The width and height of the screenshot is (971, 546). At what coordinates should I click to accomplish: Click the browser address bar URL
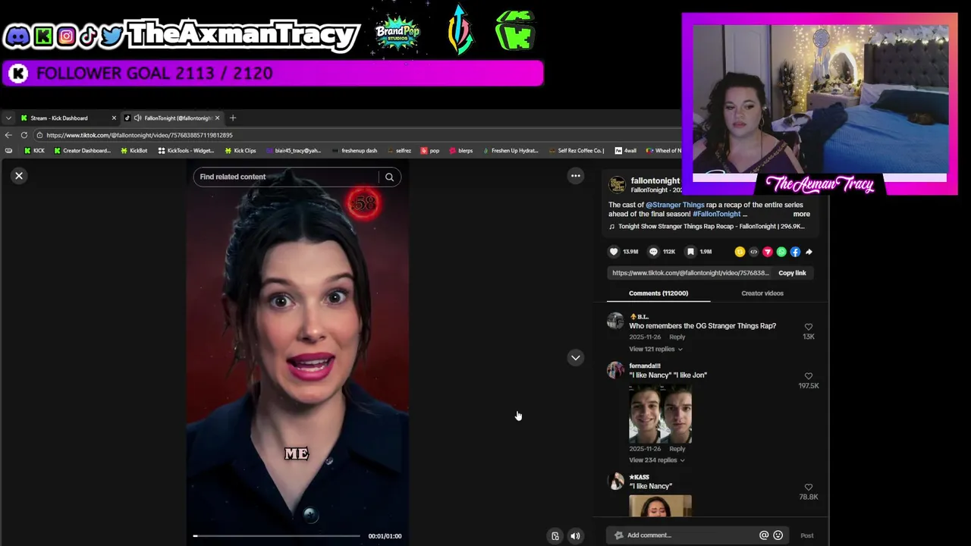[x=140, y=135]
